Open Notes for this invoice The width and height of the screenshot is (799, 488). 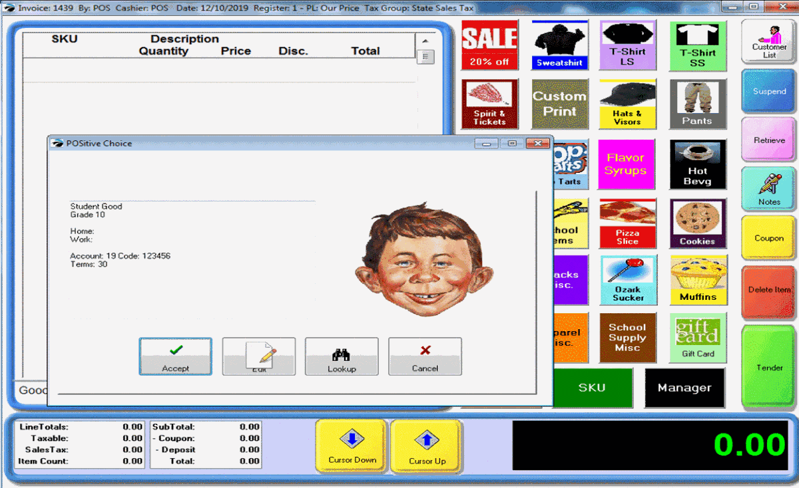pyautogui.click(x=769, y=189)
